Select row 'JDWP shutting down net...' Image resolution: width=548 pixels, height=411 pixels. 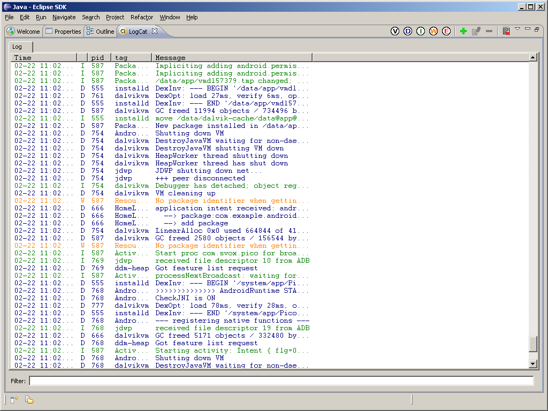coord(269,171)
